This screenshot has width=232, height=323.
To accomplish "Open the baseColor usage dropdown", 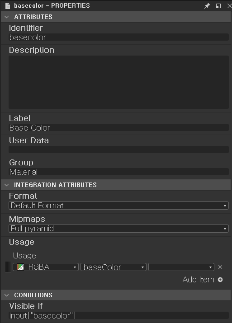I will point(114,267).
